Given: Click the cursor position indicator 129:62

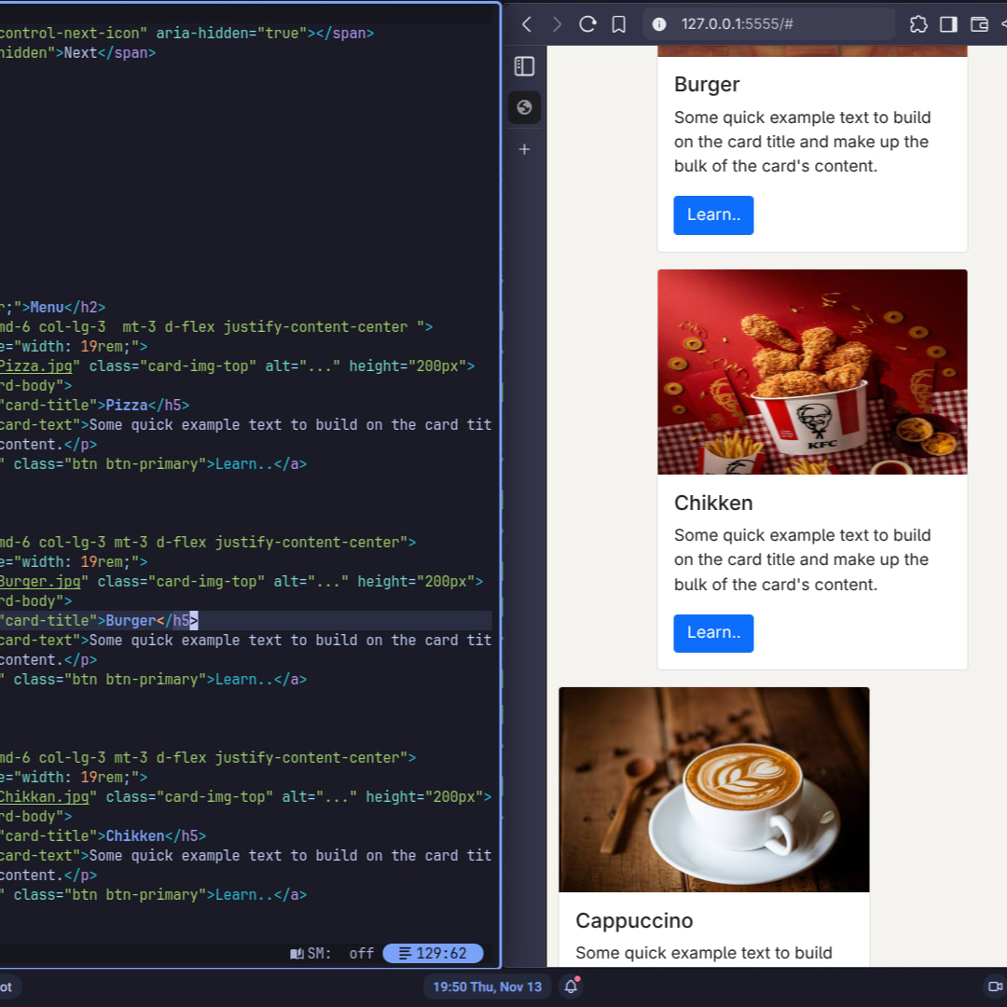Looking at the screenshot, I should pyautogui.click(x=433, y=953).
